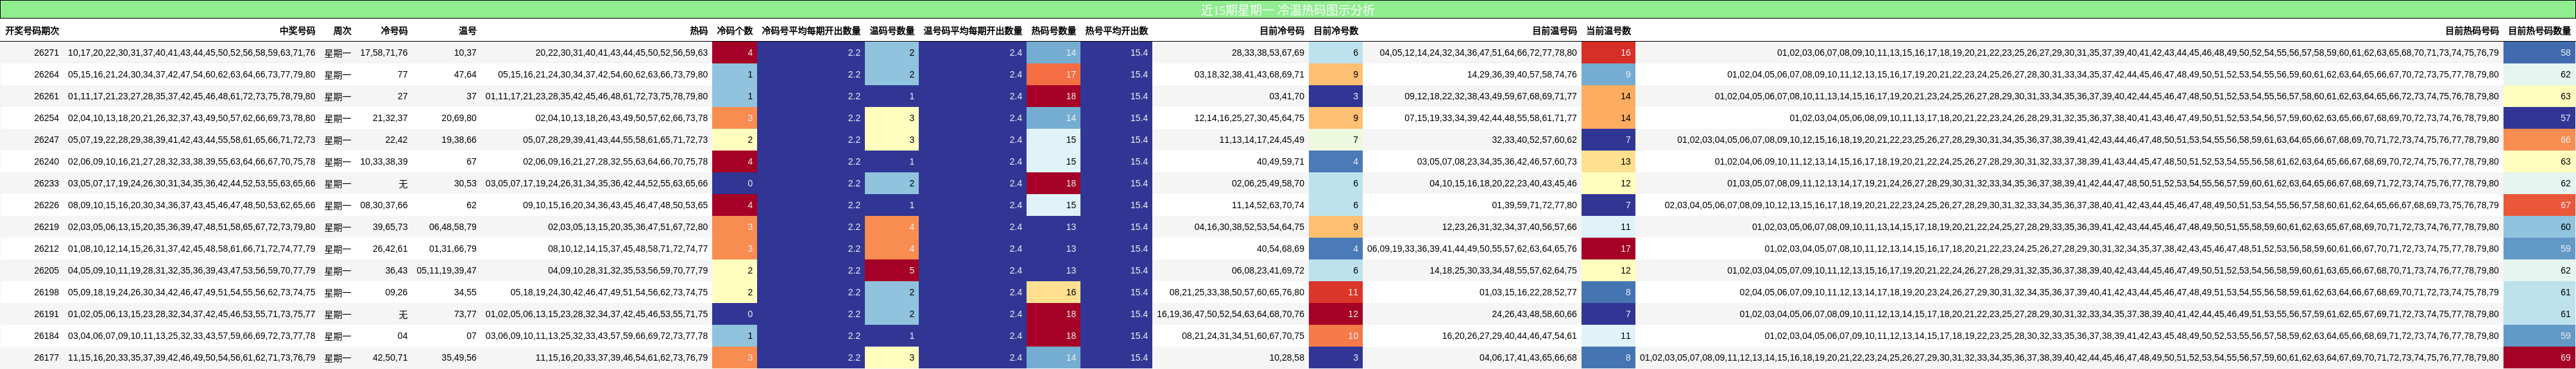
Task: Click period number 26247
Action: click(x=46, y=140)
